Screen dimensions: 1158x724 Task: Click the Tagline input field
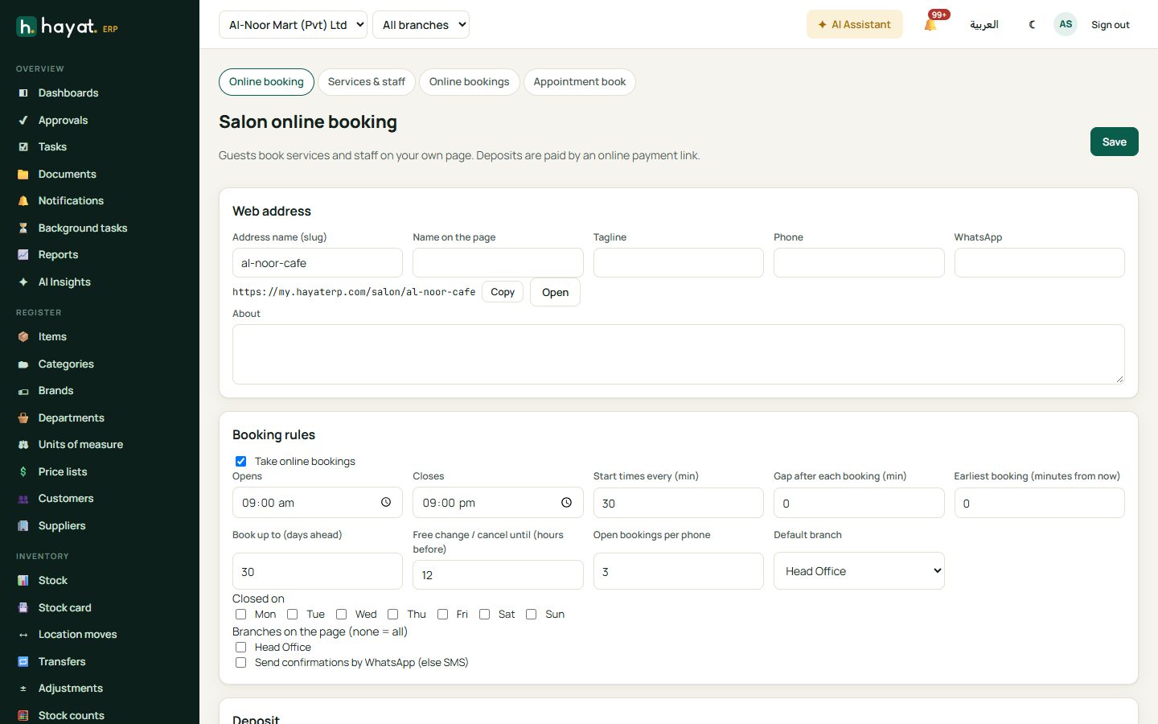679,263
